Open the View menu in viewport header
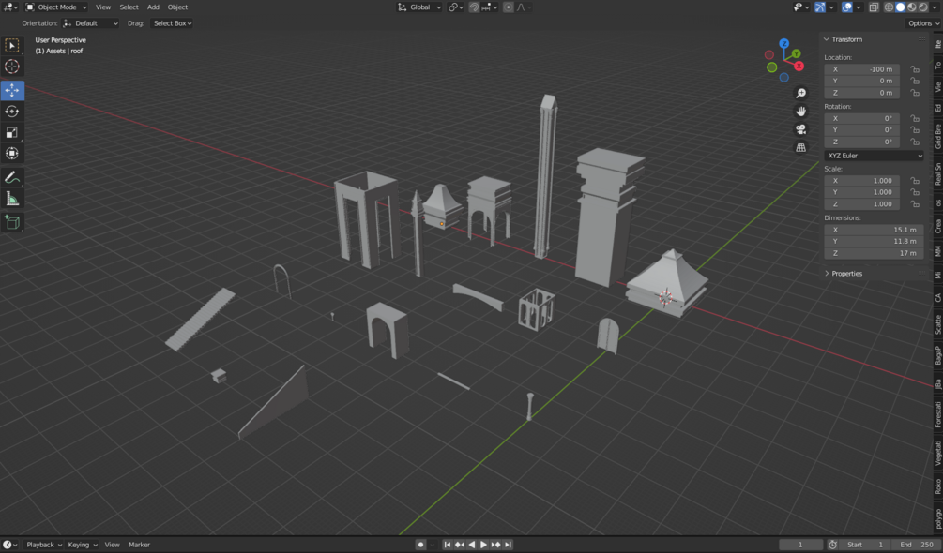This screenshot has width=943, height=553. (x=103, y=7)
